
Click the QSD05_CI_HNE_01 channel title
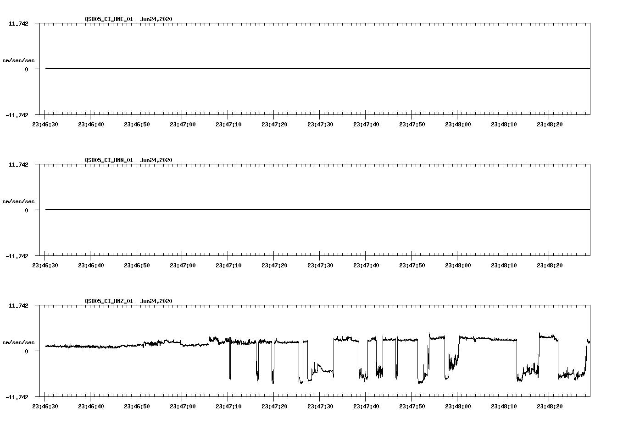tap(109, 19)
